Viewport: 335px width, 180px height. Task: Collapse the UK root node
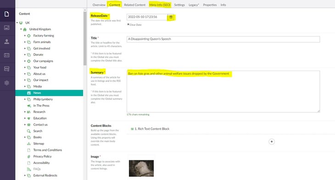tap(17, 22)
